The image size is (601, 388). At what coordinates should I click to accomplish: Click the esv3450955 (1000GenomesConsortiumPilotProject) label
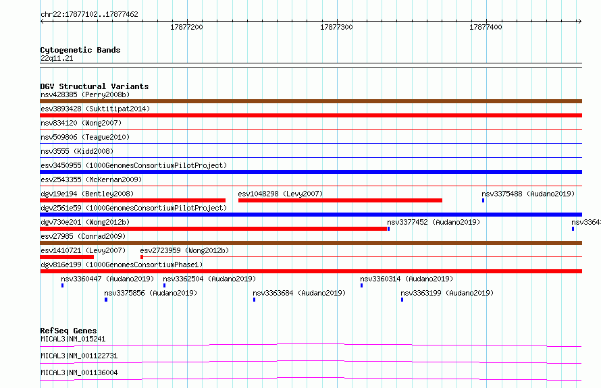tap(134, 165)
